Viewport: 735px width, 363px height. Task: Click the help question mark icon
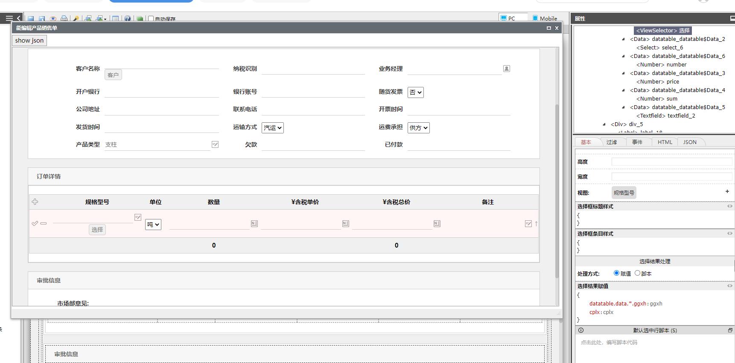point(127,19)
